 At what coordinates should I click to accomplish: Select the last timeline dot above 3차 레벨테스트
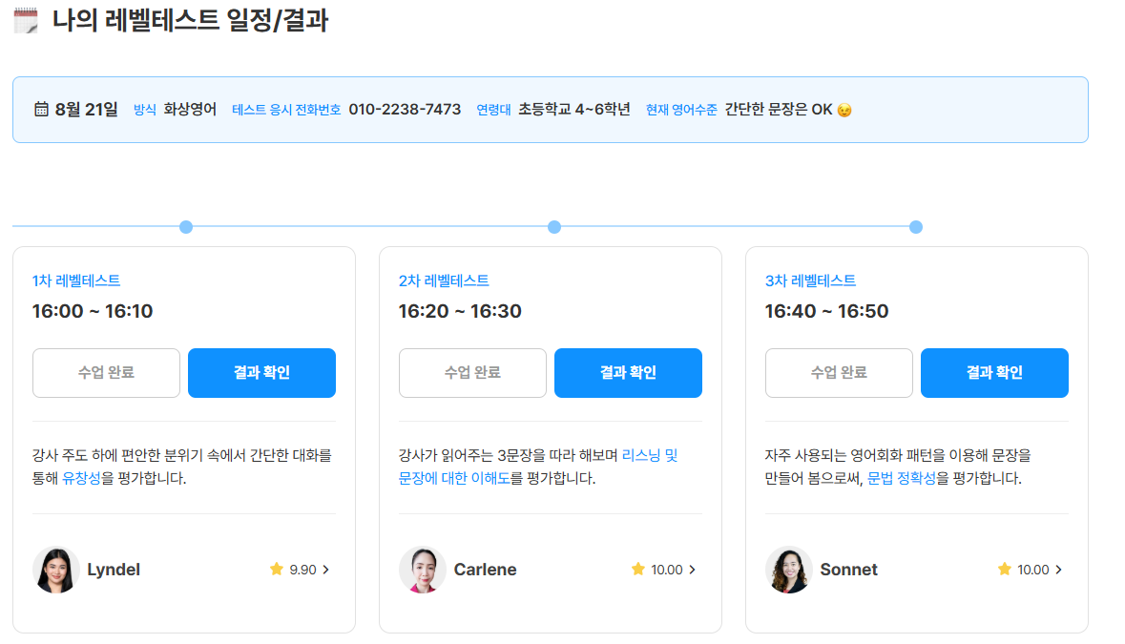(x=915, y=227)
